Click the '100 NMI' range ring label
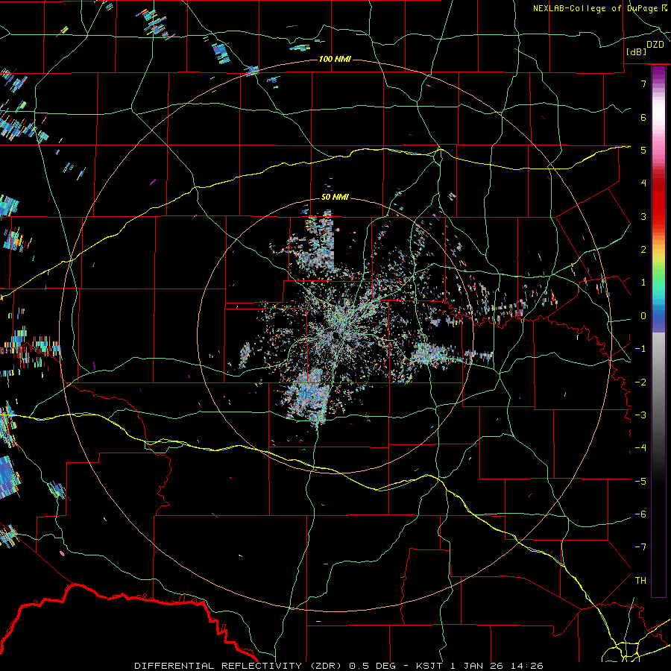The height and width of the screenshot is (671, 671). [335, 59]
